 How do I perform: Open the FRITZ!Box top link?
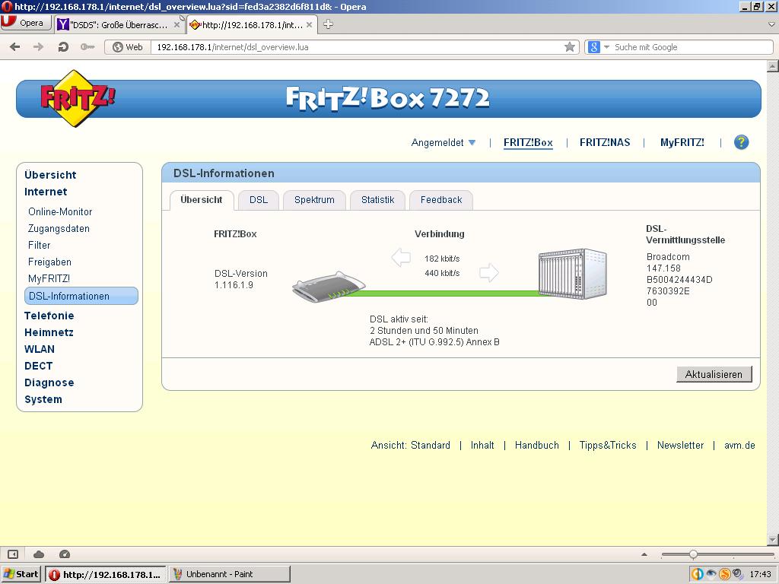[528, 142]
